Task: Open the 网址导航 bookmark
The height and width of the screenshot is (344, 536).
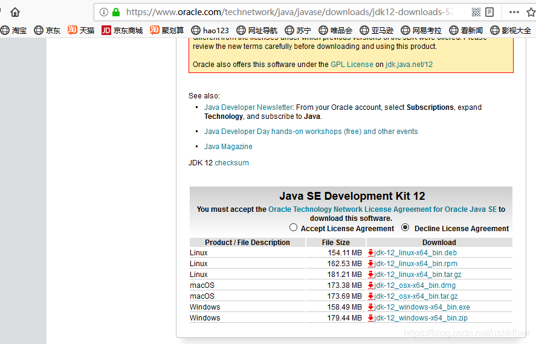Action: pyautogui.click(x=257, y=30)
